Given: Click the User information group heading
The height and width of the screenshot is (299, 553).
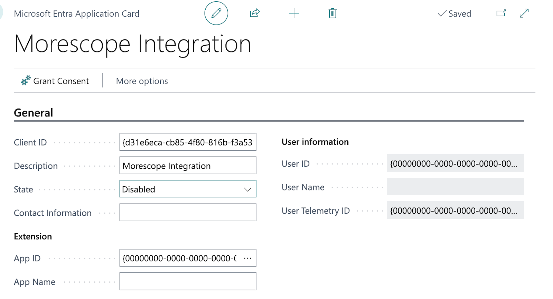Looking at the screenshot, I should pos(315,142).
